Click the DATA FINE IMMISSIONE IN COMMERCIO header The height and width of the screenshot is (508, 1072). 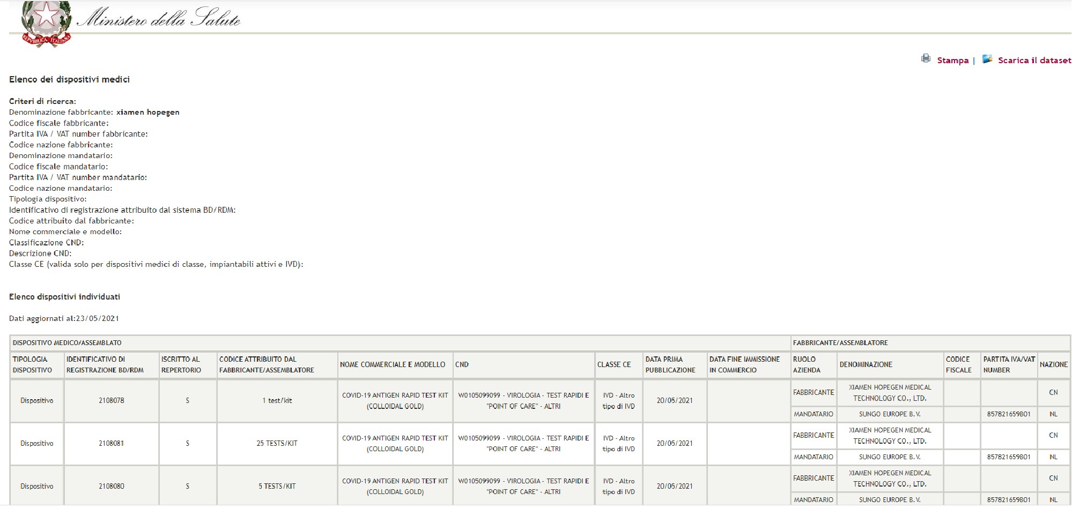tap(748, 365)
